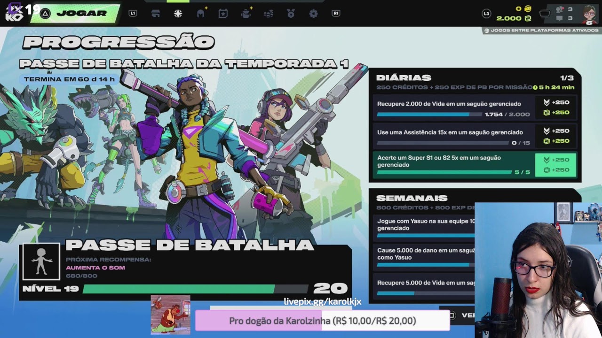Click the '680/800' experience value
602x338 pixels.
coord(81,276)
